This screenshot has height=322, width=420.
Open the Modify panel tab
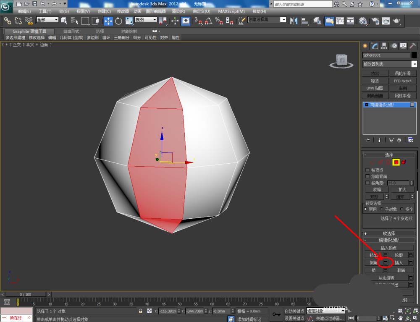pyautogui.click(x=375, y=46)
